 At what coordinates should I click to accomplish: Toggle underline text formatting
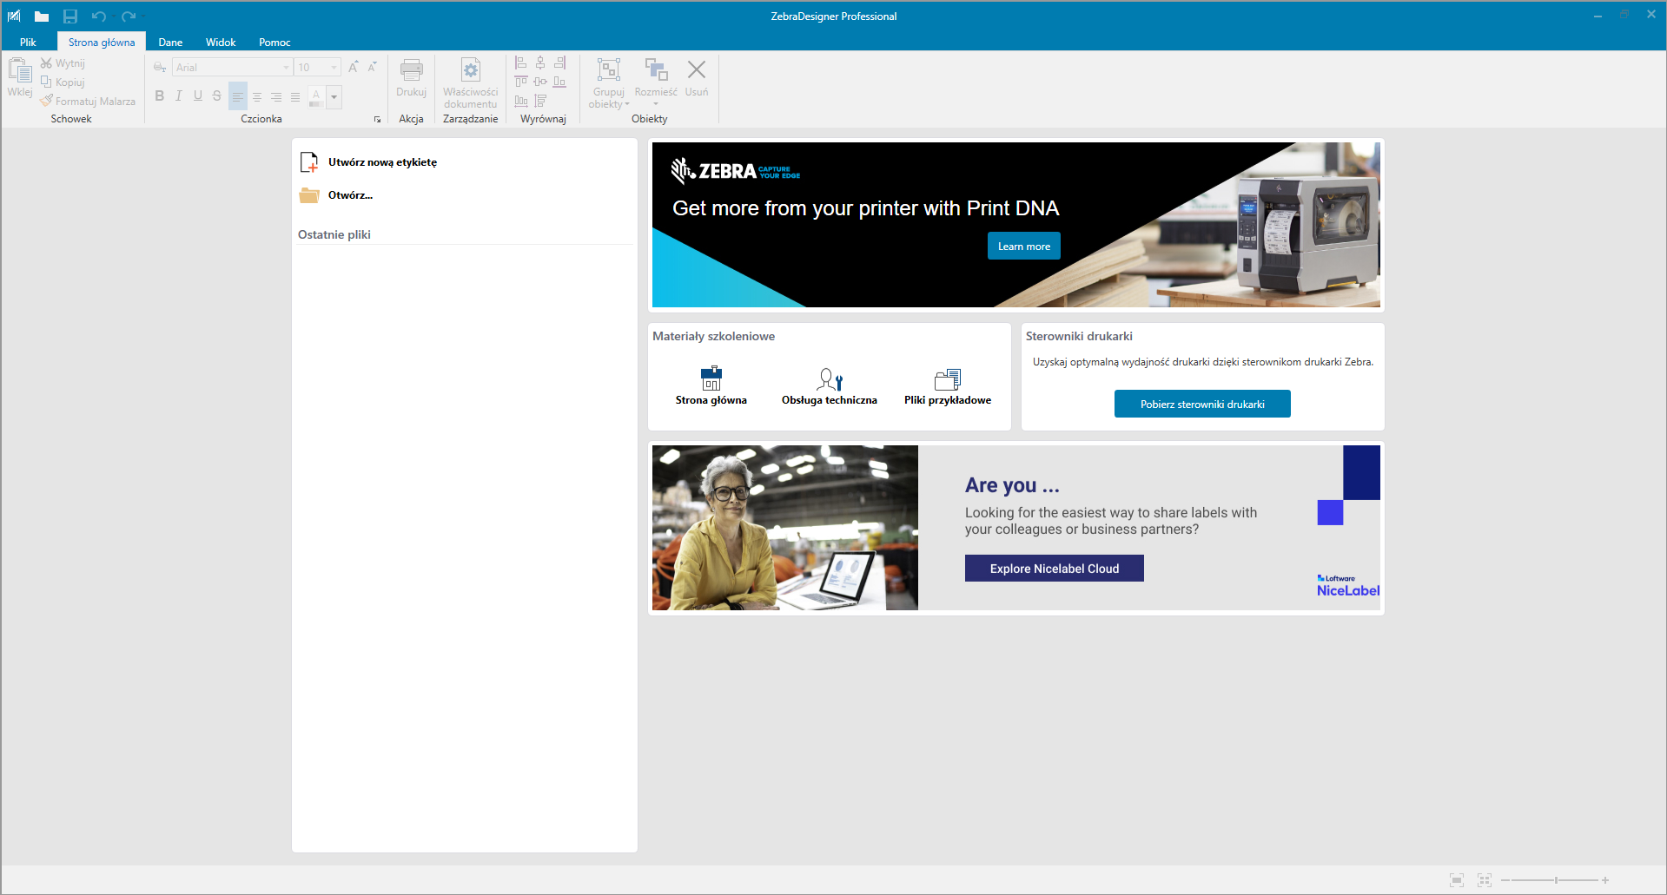pyautogui.click(x=198, y=96)
